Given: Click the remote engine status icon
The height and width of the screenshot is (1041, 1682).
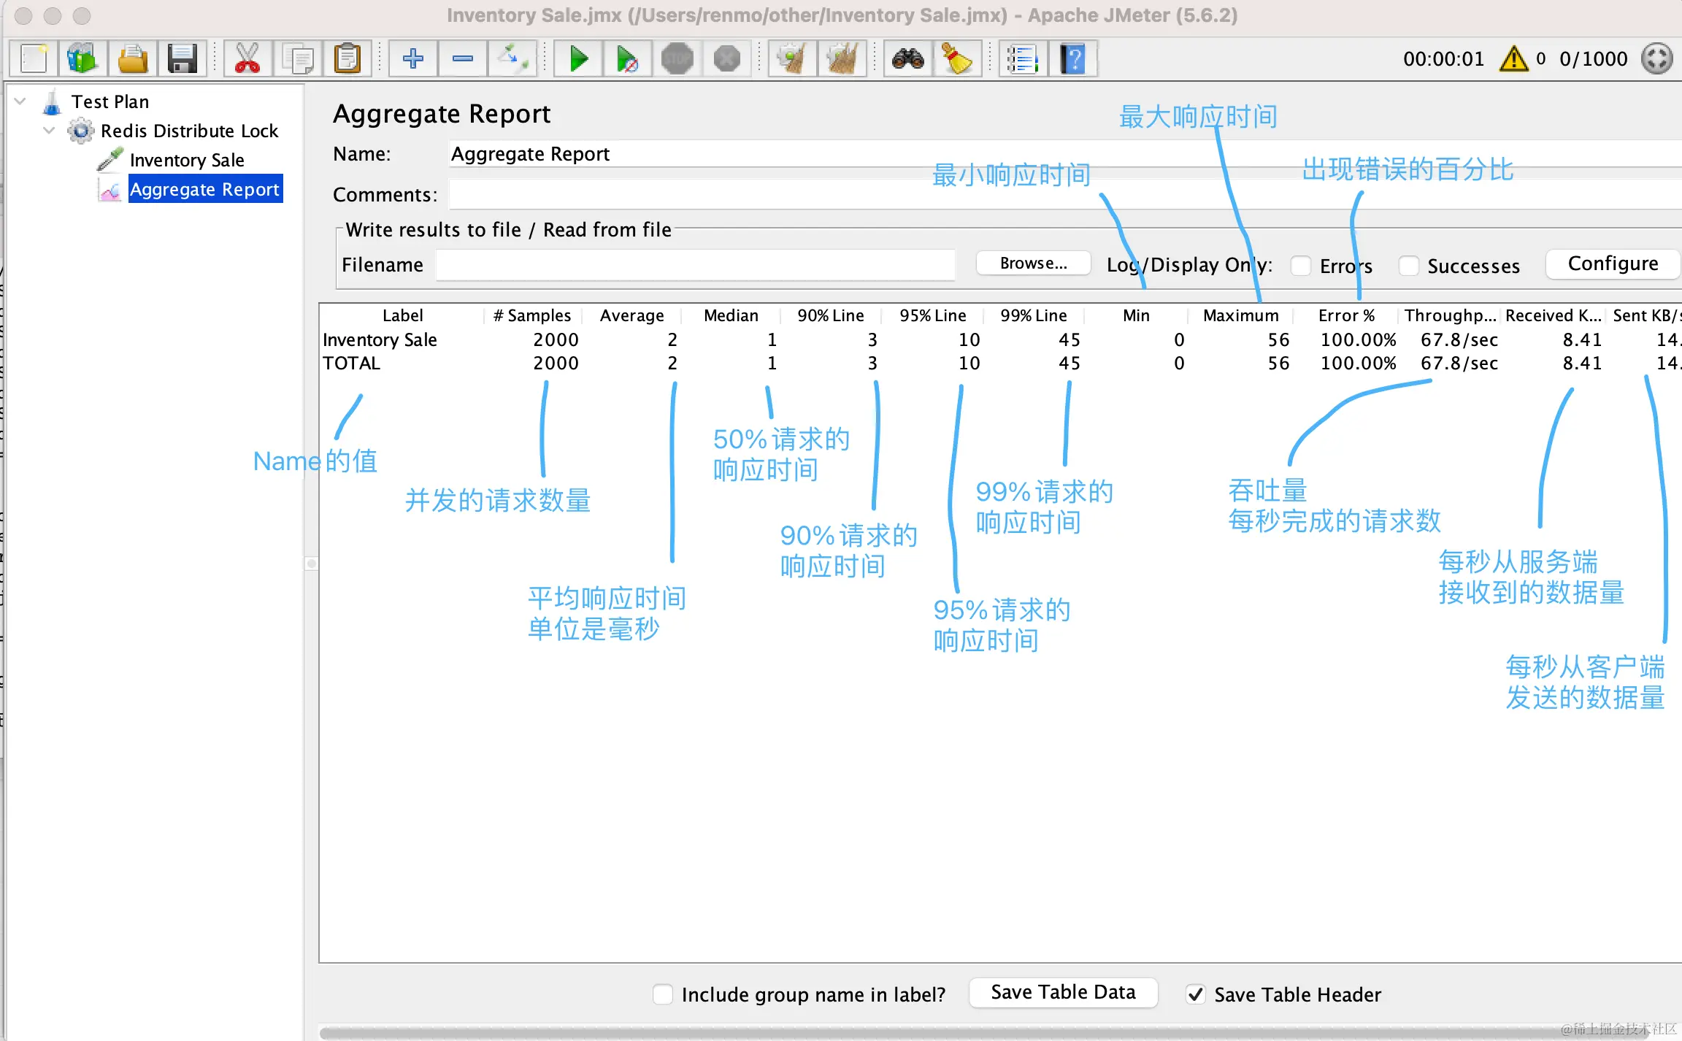Looking at the screenshot, I should (1656, 58).
